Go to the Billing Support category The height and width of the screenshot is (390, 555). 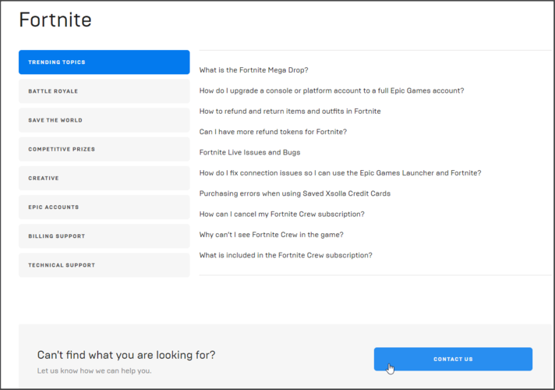(104, 236)
